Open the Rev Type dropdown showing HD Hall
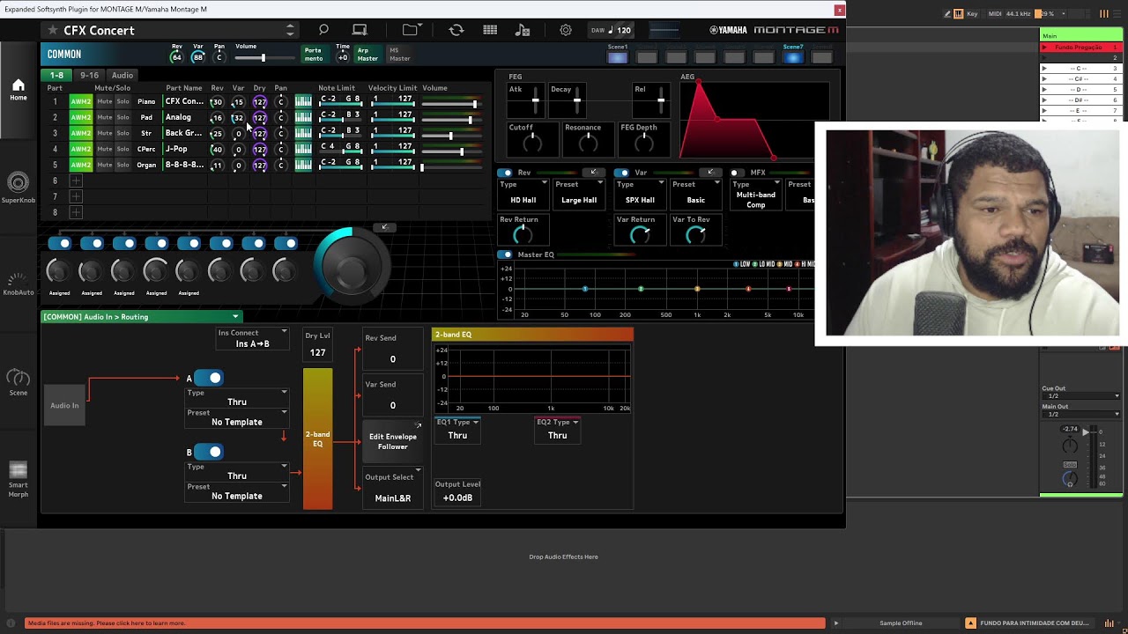This screenshot has width=1128, height=634. coord(523,193)
